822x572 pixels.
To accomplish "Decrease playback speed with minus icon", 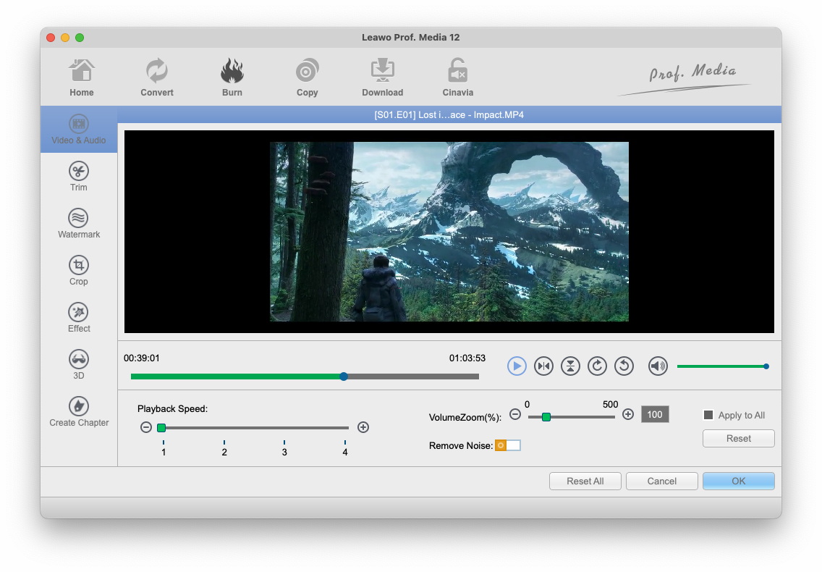I will [146, 427].
